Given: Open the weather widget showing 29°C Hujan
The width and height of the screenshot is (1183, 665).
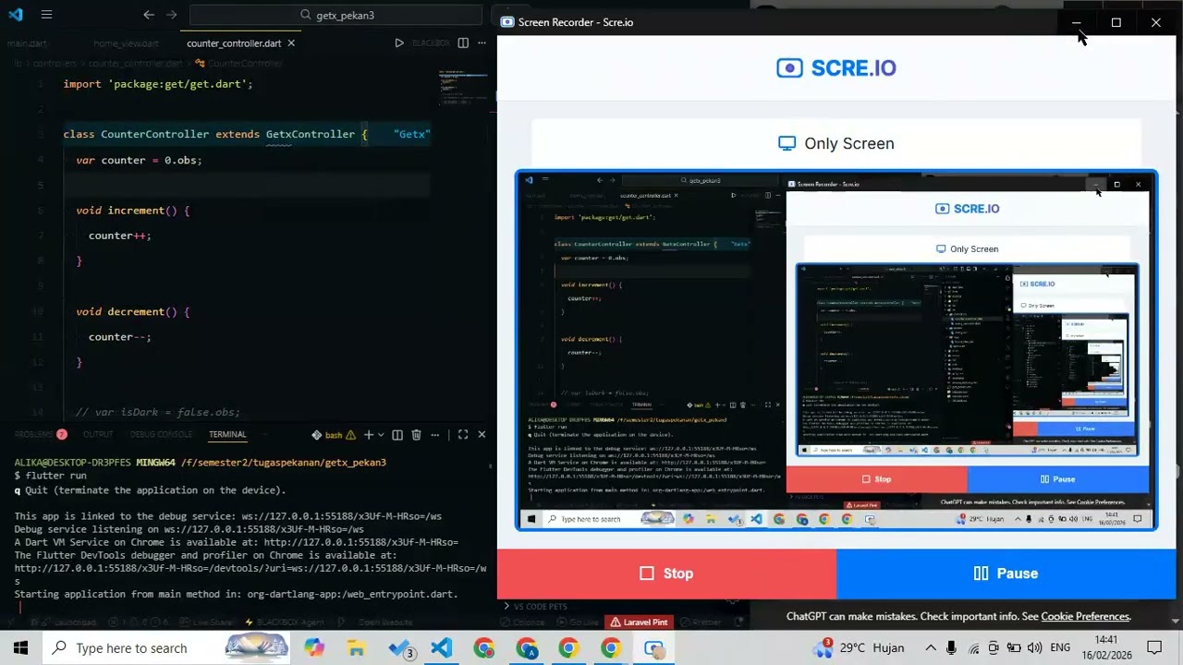Looking at the screenshot, I should pos(859,648).
